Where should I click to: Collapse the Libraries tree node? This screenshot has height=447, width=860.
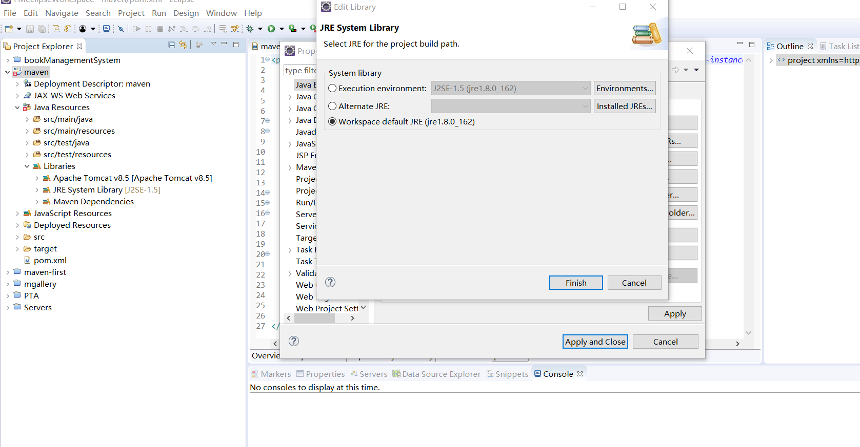click(x=27, y=166)
